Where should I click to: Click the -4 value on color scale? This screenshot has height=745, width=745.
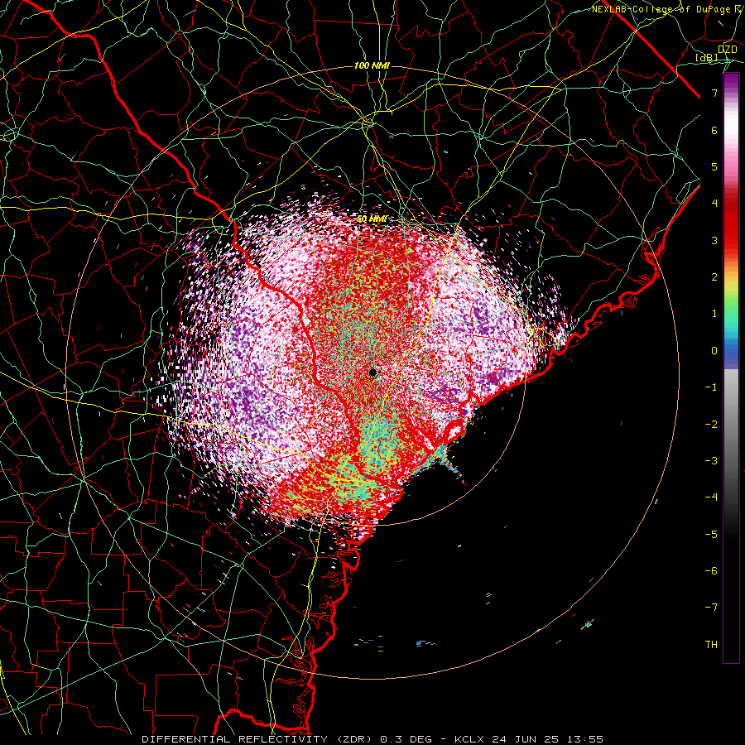point(711,497)
